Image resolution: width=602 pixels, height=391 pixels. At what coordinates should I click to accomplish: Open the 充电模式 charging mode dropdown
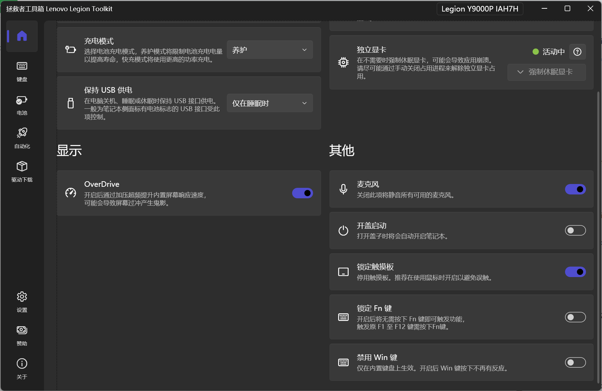coord(269,49)
